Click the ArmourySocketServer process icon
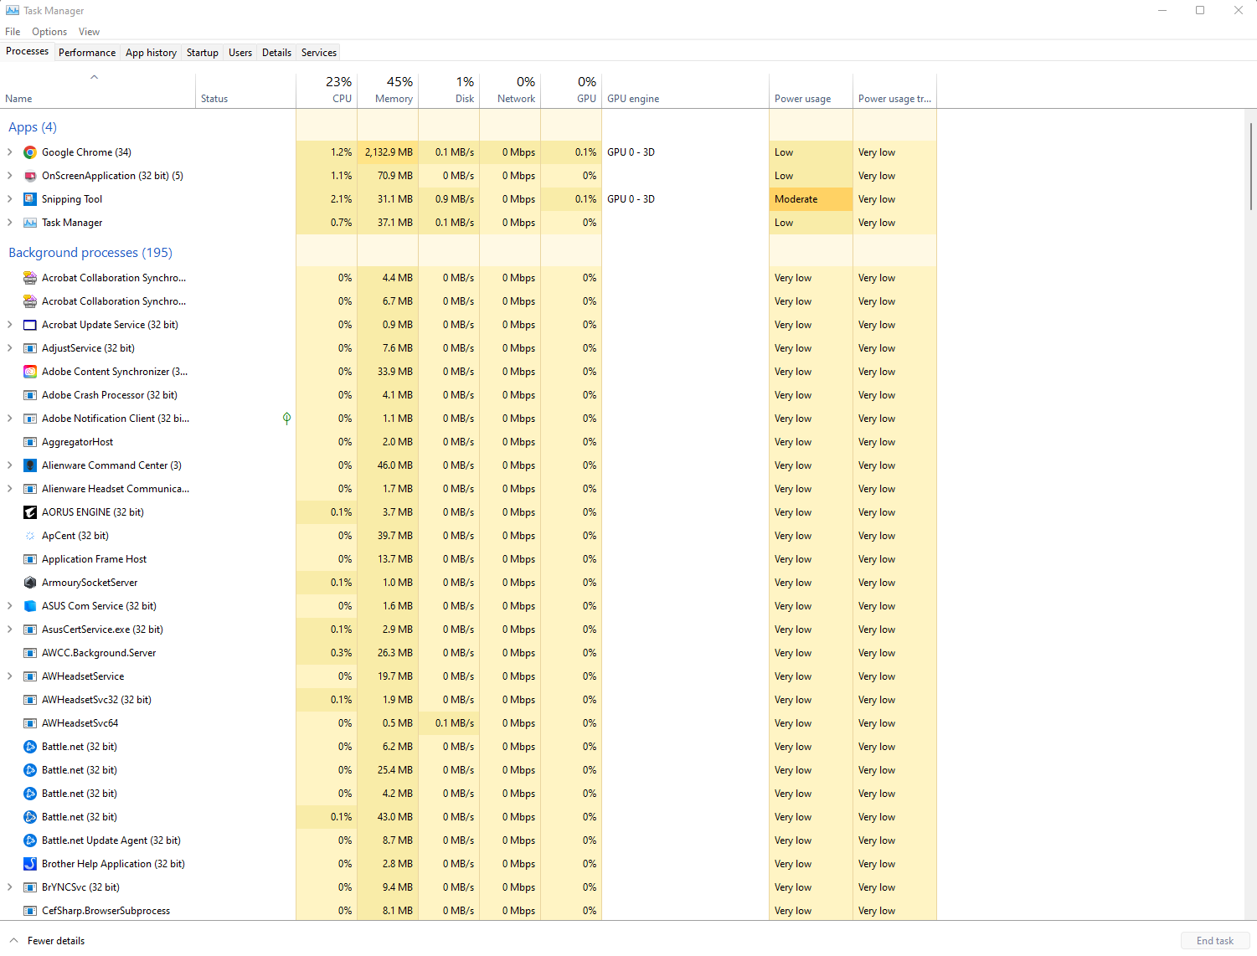1257x956 pixels. click(30, 583)
